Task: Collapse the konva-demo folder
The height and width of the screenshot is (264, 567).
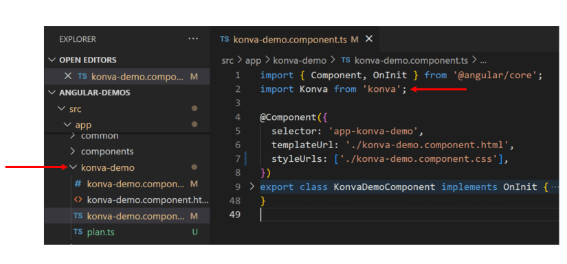Action: pos(74,167)
